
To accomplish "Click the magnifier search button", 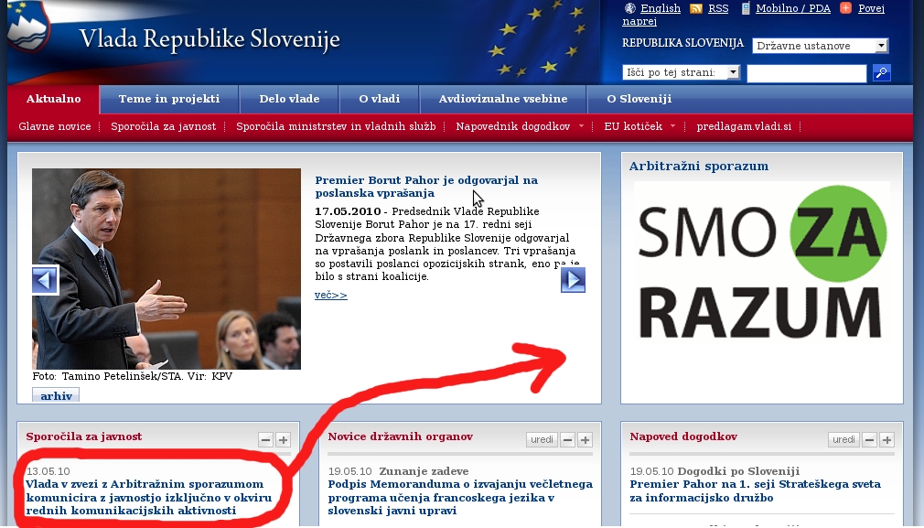I will click(881, 73).
